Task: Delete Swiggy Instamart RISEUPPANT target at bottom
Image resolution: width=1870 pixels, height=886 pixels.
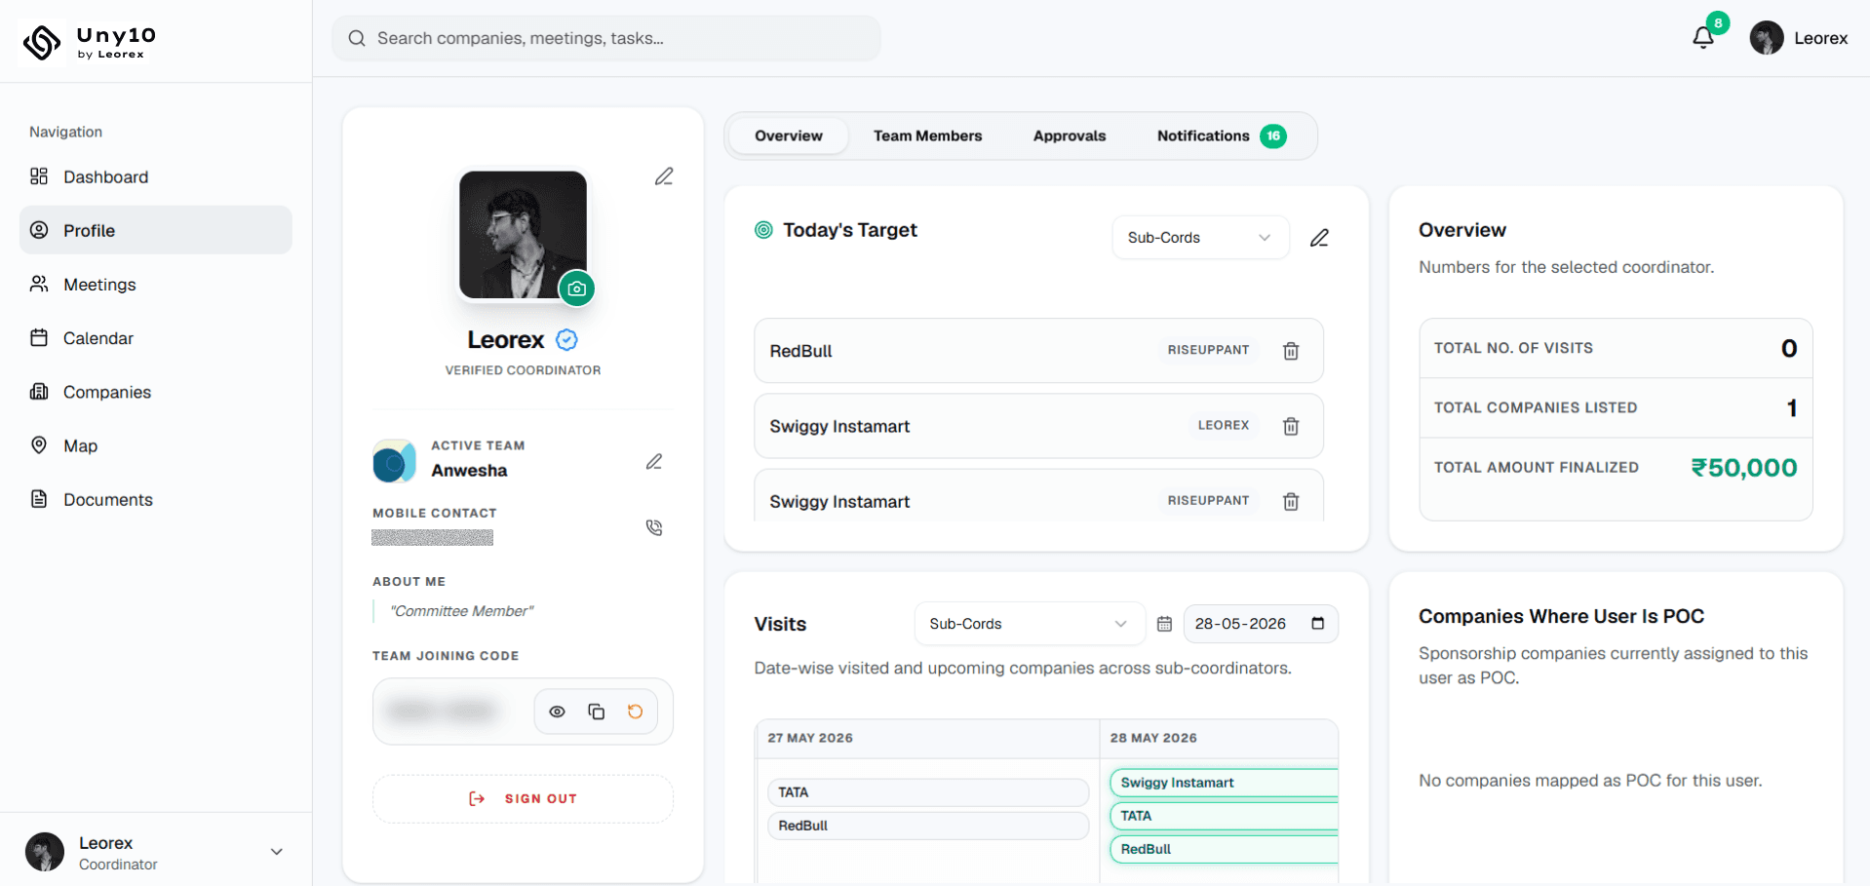Action: (1291, 501)
